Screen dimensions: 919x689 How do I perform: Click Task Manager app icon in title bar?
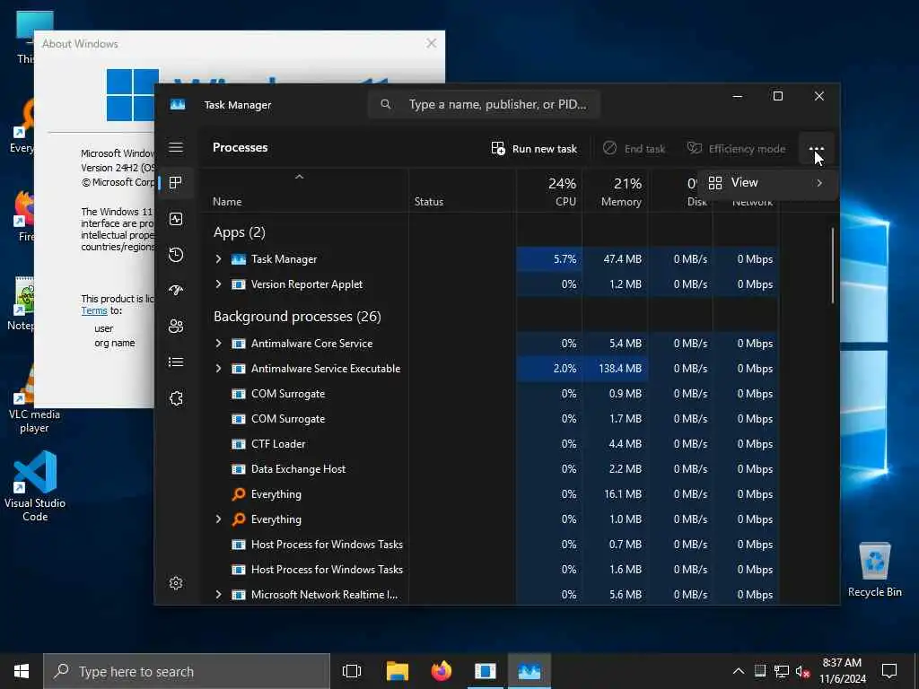(178, 104)
